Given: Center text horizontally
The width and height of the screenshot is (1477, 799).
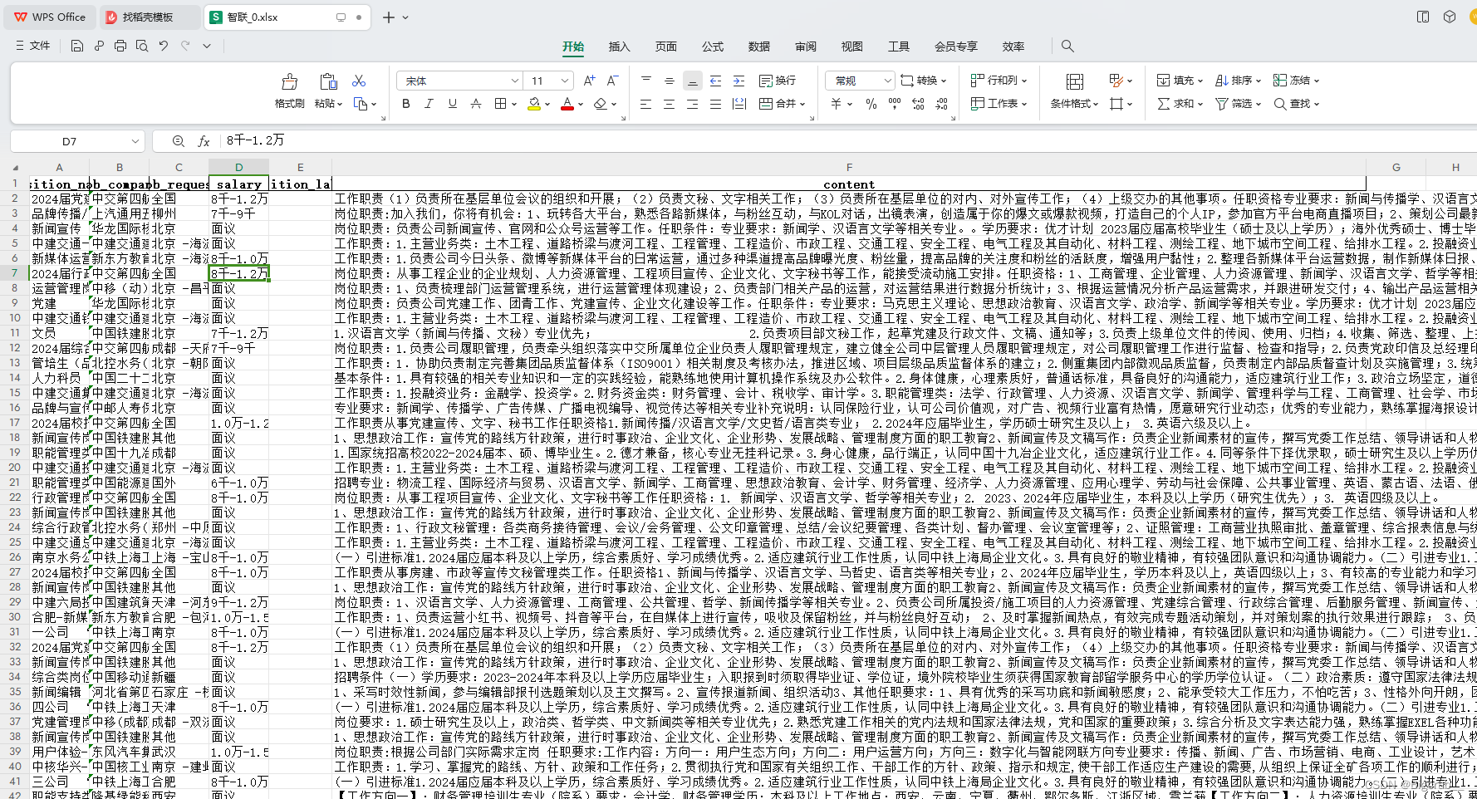Looking at the screenshot, I should pos(669,104).
